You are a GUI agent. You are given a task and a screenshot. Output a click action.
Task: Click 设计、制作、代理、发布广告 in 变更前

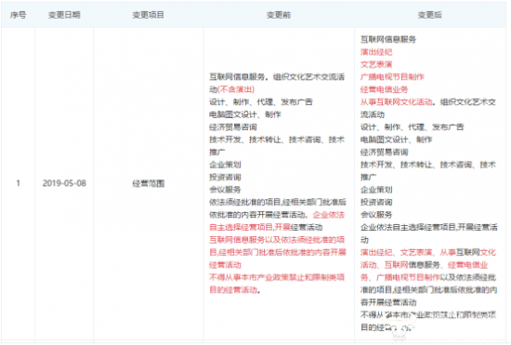click(261, 102)
